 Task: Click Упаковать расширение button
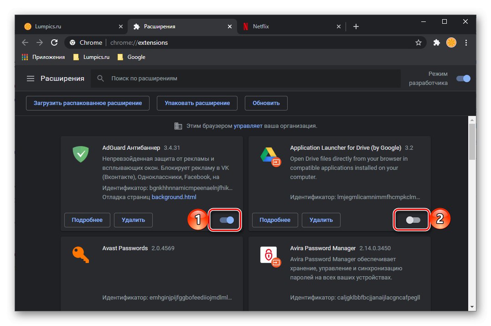197,103
